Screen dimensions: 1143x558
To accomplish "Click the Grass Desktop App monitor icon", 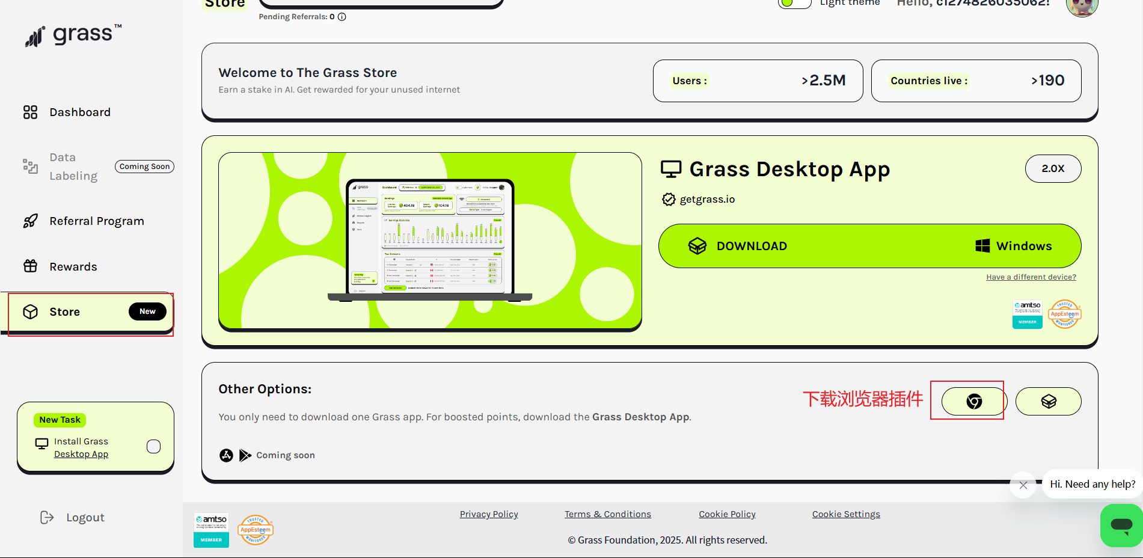I will 671,170.
